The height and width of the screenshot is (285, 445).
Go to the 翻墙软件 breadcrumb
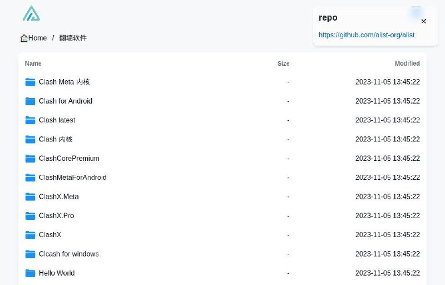(x=73, y=38)
